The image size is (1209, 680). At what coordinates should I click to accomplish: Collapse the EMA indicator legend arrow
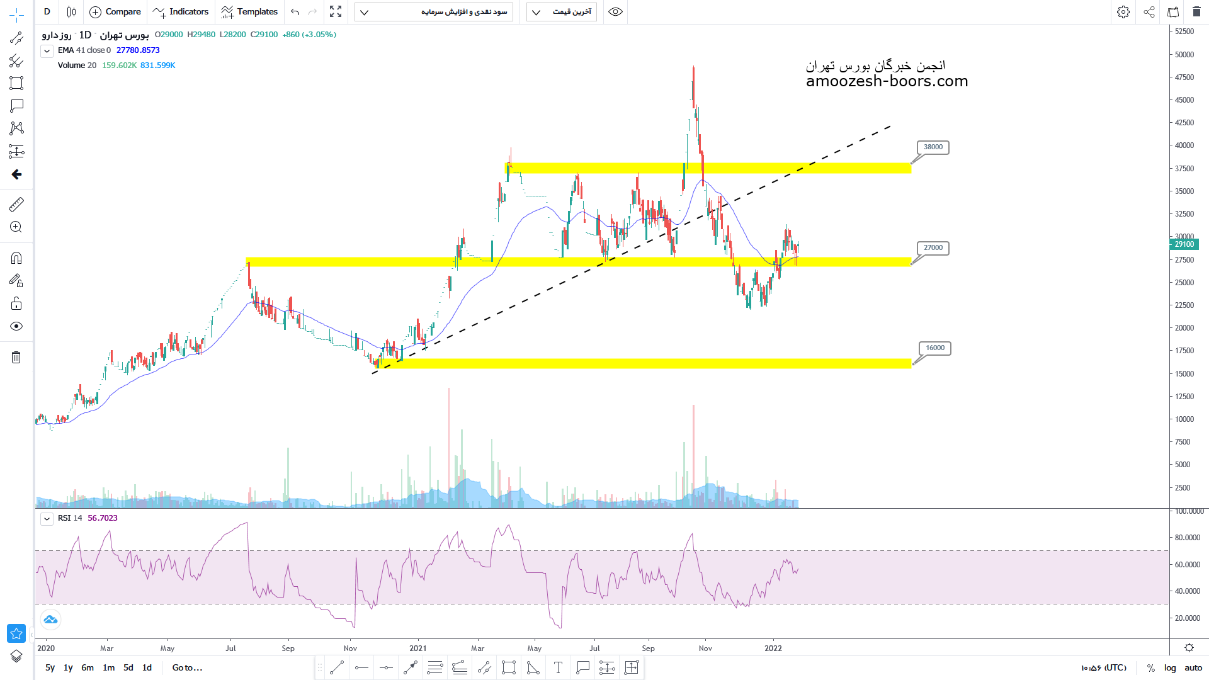47,51
